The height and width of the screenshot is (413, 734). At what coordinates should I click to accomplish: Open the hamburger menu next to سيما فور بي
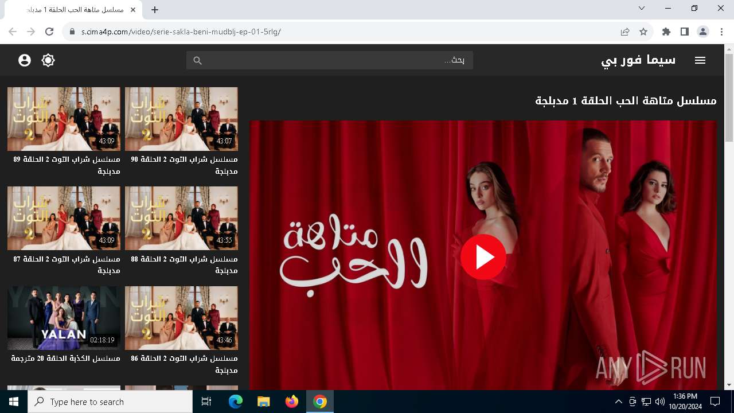(700, 60)
